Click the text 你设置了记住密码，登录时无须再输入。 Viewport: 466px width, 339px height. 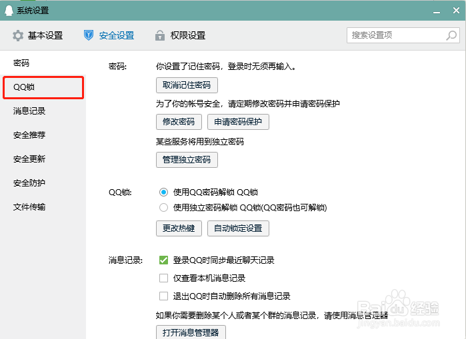[227, 67]
